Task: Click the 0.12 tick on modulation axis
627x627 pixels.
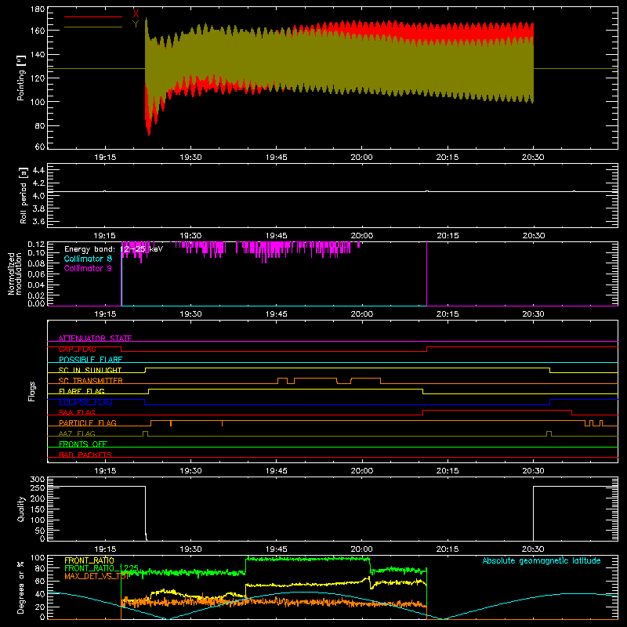Action: [36, 244]
